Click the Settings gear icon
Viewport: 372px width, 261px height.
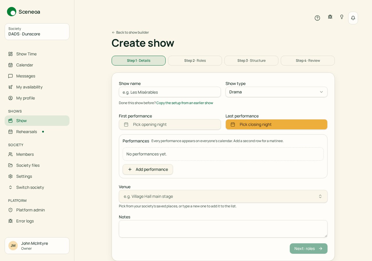[x=10, y=176]
